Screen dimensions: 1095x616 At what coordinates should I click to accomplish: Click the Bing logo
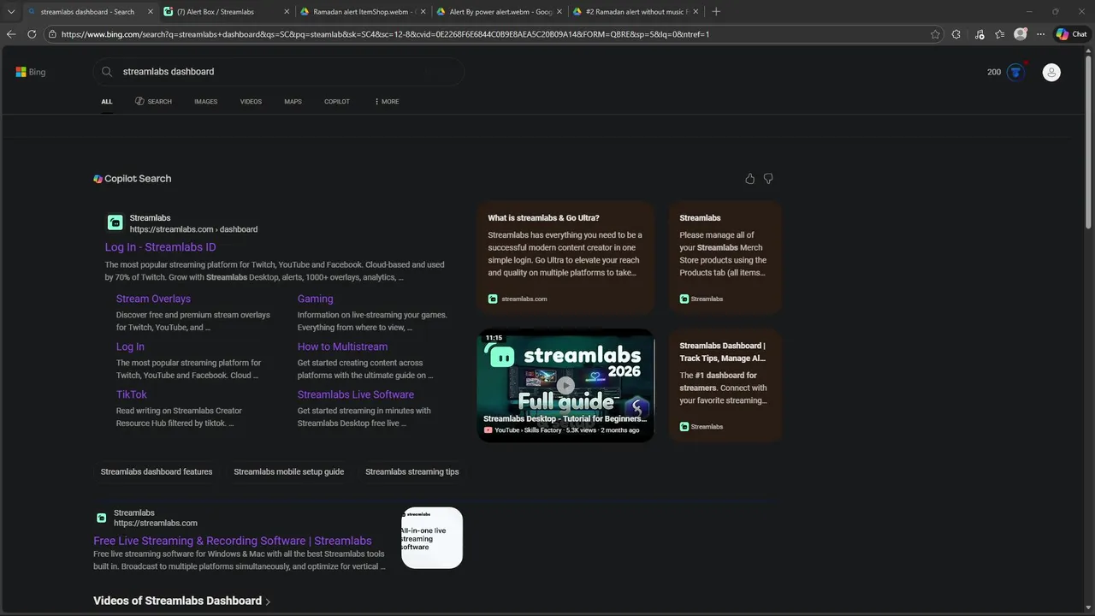point(31,72)
